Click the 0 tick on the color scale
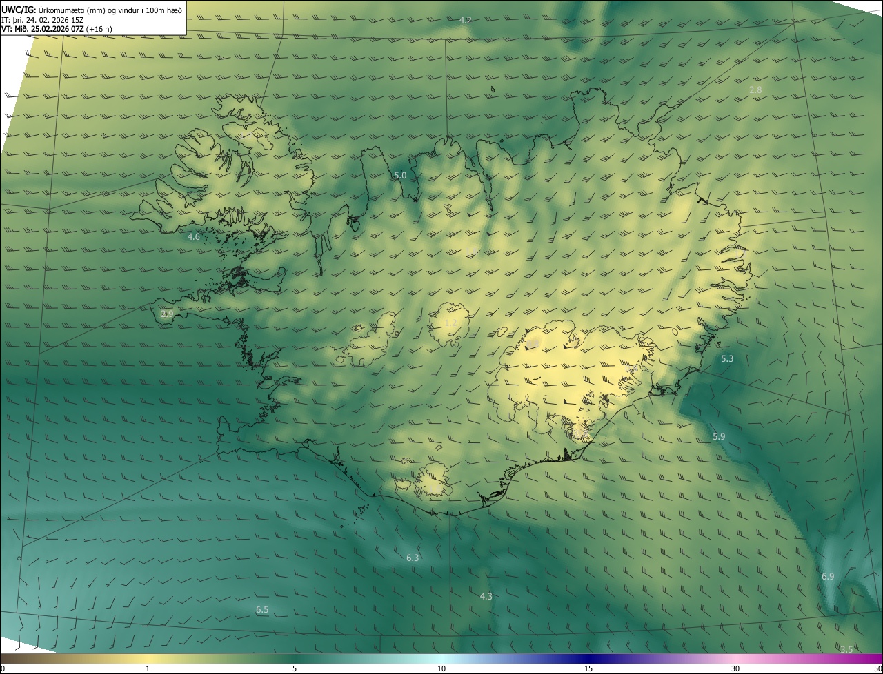 pos(3,668)
